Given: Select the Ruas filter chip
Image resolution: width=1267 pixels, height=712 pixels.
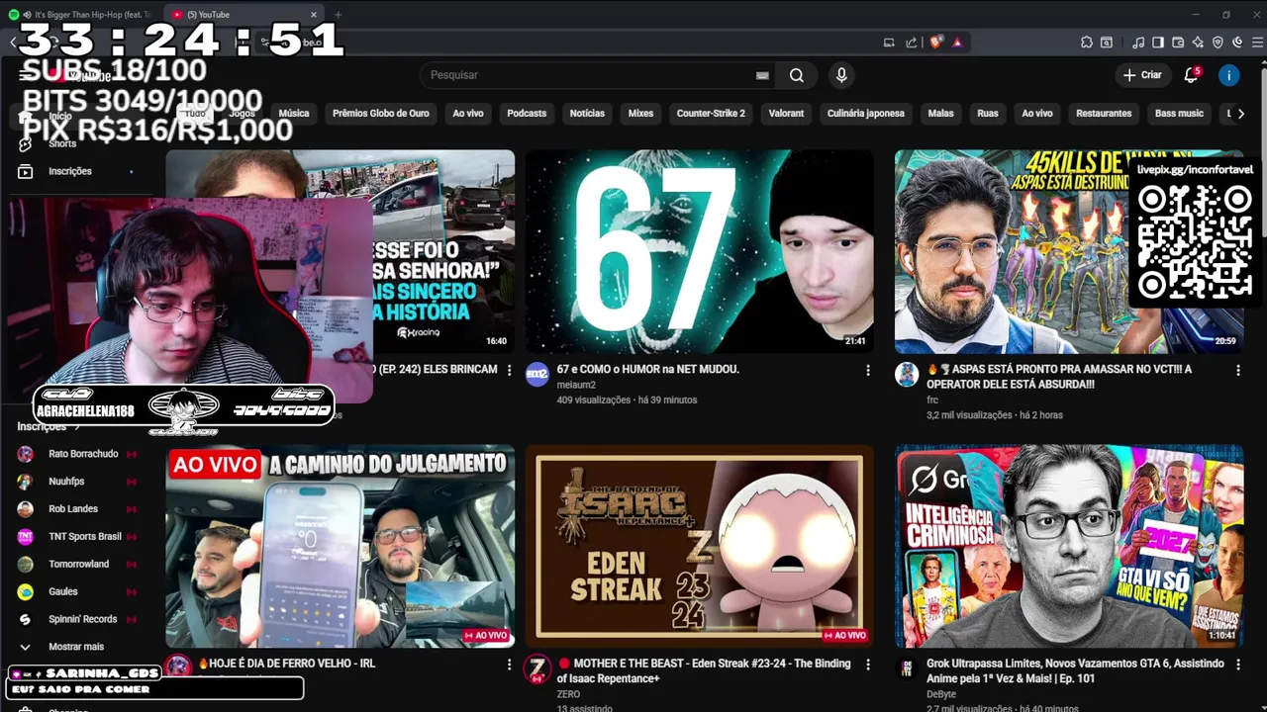Looking at the screenshot, I should click(x=988, y=114).
